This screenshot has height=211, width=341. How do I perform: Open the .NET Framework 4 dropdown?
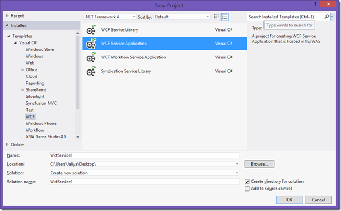click(110, 17)
